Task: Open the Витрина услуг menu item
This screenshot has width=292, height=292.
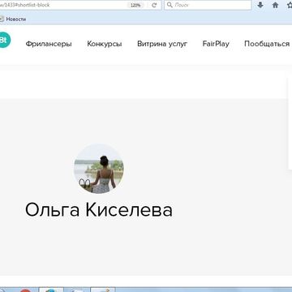Action: (162, 44)
